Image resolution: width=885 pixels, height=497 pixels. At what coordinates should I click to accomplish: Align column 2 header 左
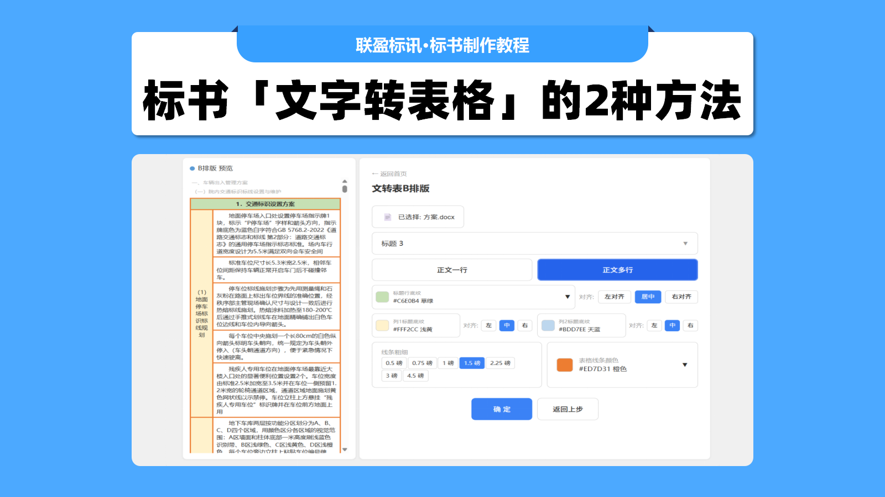click(654, 325)
